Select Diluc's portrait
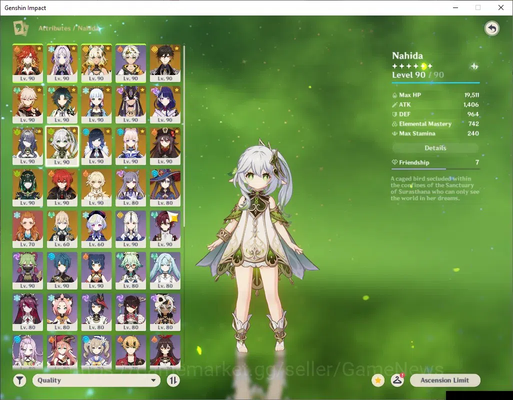Screen dimensions: 513x400 (x=62, y=187)
